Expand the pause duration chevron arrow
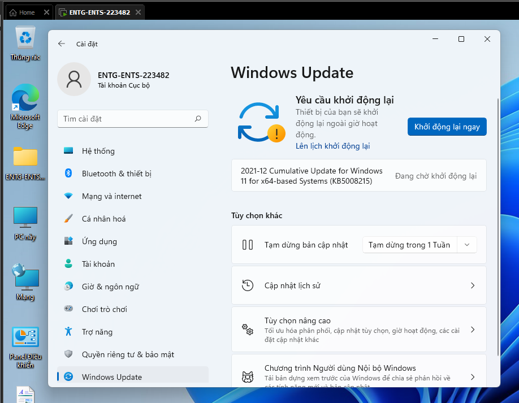 click(x=467, y=245)
